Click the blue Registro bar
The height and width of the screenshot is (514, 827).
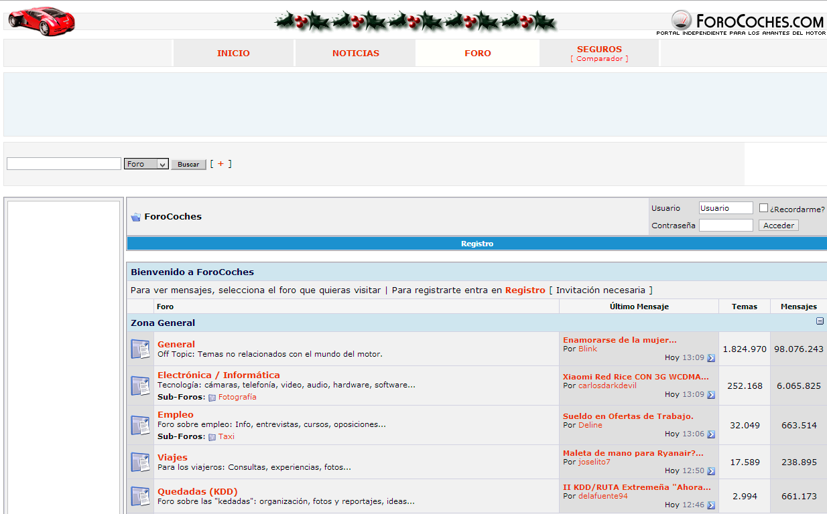[477, 244]
